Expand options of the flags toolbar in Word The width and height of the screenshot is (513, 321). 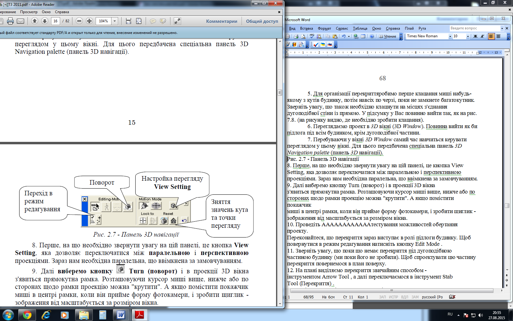tap(336, 45)
